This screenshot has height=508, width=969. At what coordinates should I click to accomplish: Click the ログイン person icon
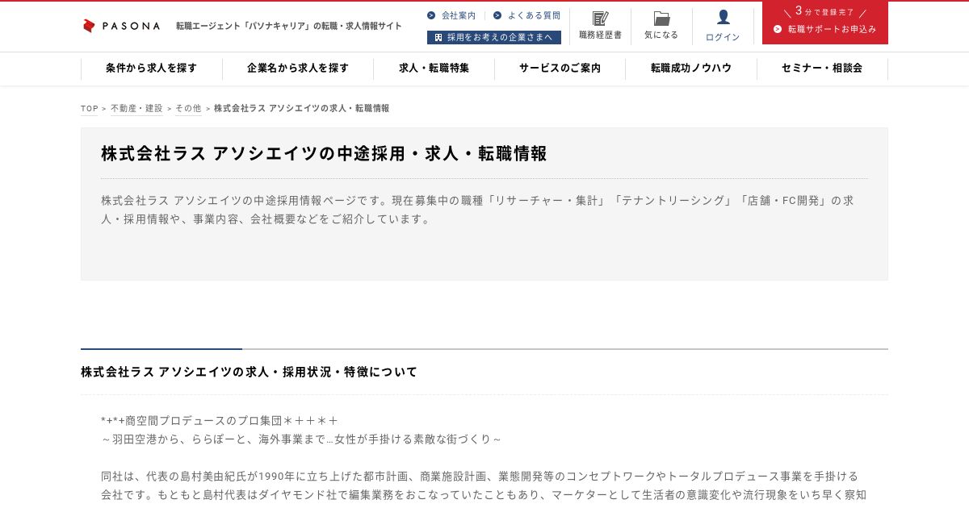coord(723,17)
